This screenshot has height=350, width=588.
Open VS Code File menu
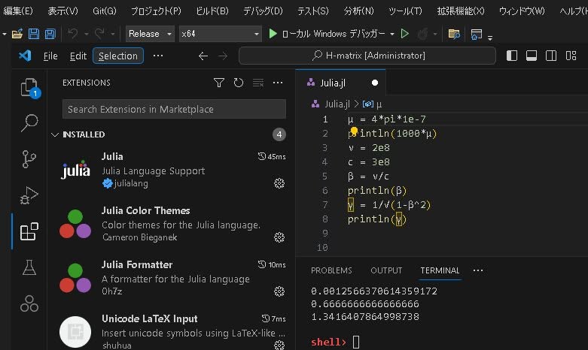click(50, 56)
